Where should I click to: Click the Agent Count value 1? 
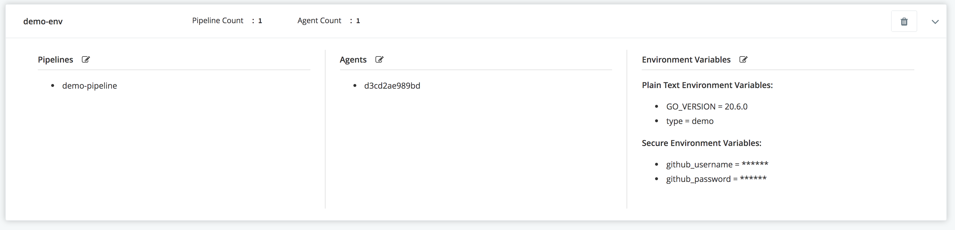tap(358, 21)
